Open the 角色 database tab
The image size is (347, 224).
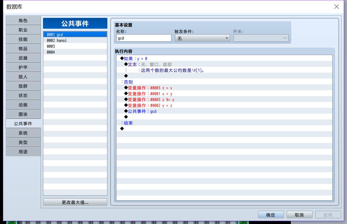23,20
